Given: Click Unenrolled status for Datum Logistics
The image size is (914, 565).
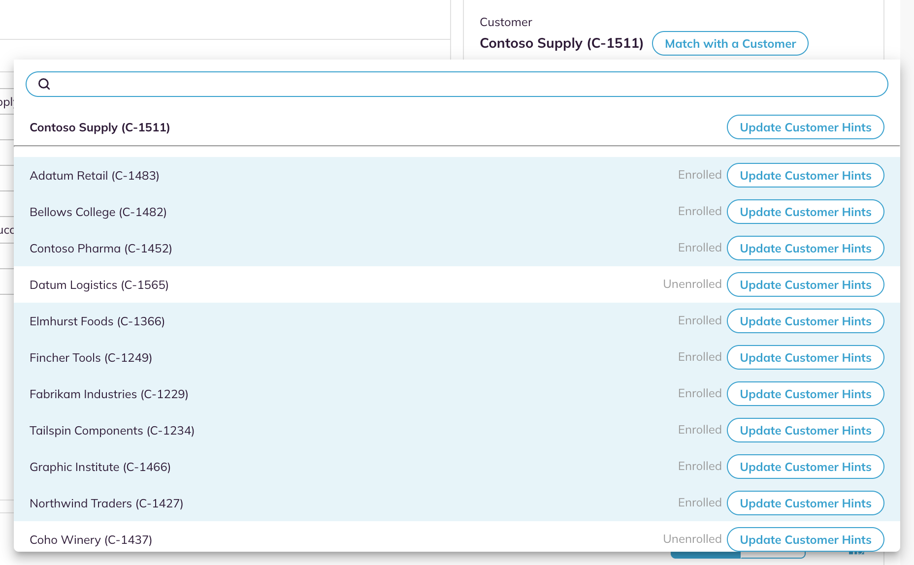Looking at the screenshot, I should (x=692, y=284).
